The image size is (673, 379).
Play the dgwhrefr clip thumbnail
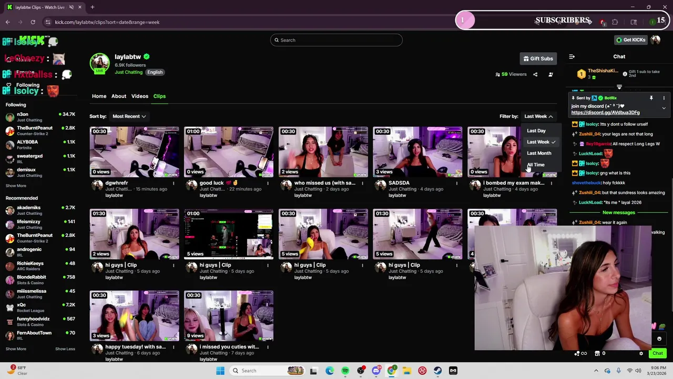click(134, 152)
